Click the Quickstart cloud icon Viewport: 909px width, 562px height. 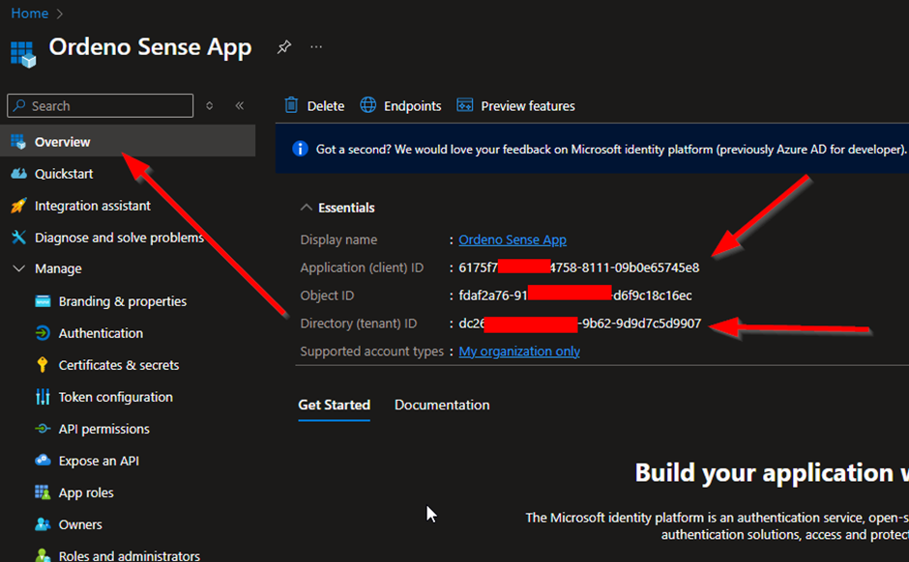pos(18,174)
